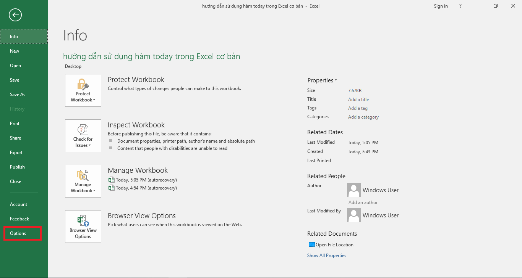The image size is (522, 278).
Task: Switch to the Open page
Action: [24, 66]
